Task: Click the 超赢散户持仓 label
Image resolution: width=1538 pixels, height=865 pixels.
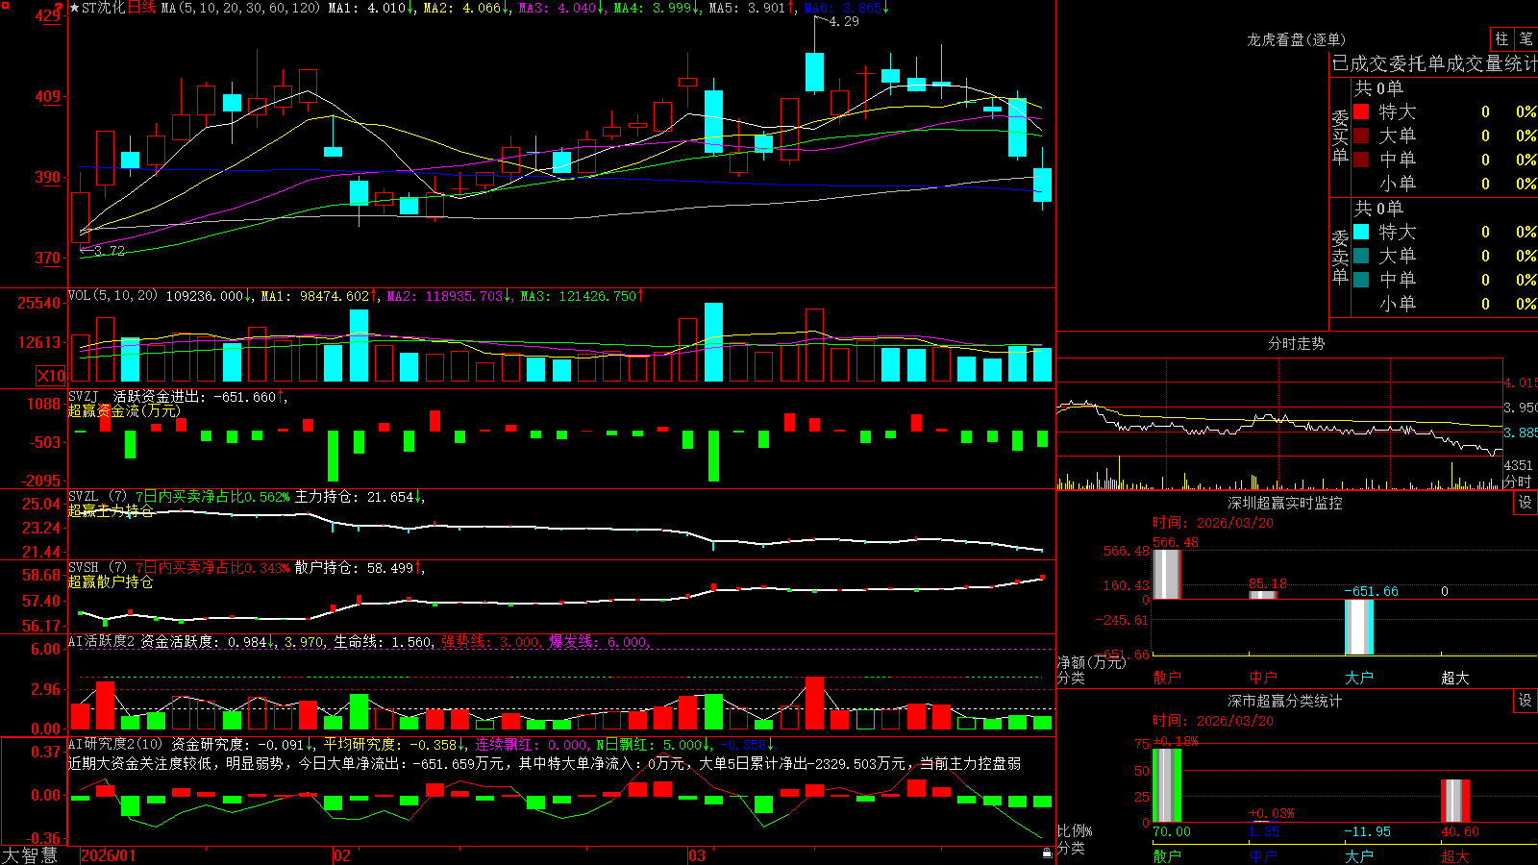Action: point(111,581)
